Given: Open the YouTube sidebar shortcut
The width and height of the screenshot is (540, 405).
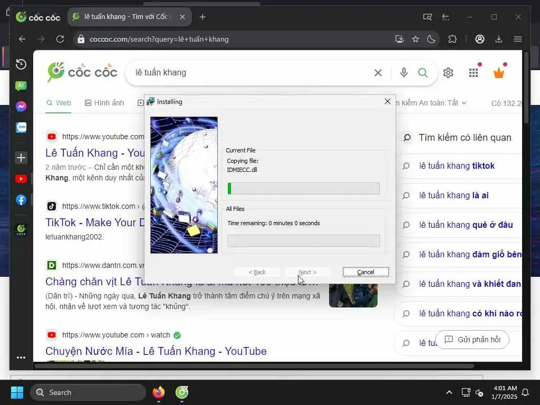Looking at the screenshot, I should click(21, 179).
